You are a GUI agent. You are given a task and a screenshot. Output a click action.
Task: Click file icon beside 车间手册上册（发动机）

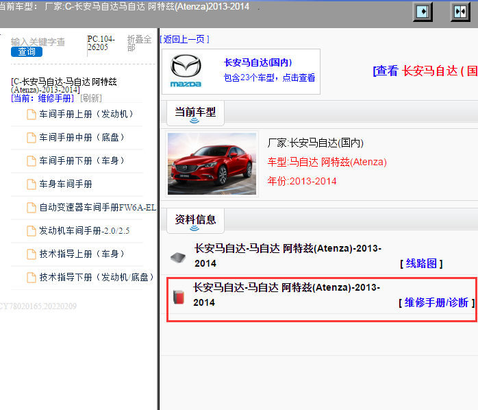32,114
